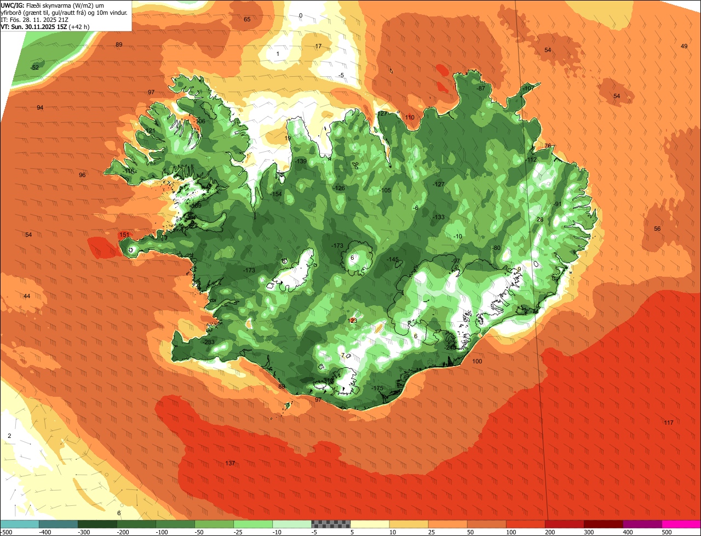
Task: Click the 110 value off the north coast
Action: pos(410,117)
